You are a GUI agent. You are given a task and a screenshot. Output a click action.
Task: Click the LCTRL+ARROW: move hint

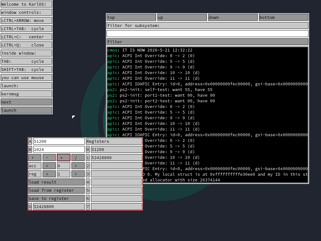click(26, 20)
